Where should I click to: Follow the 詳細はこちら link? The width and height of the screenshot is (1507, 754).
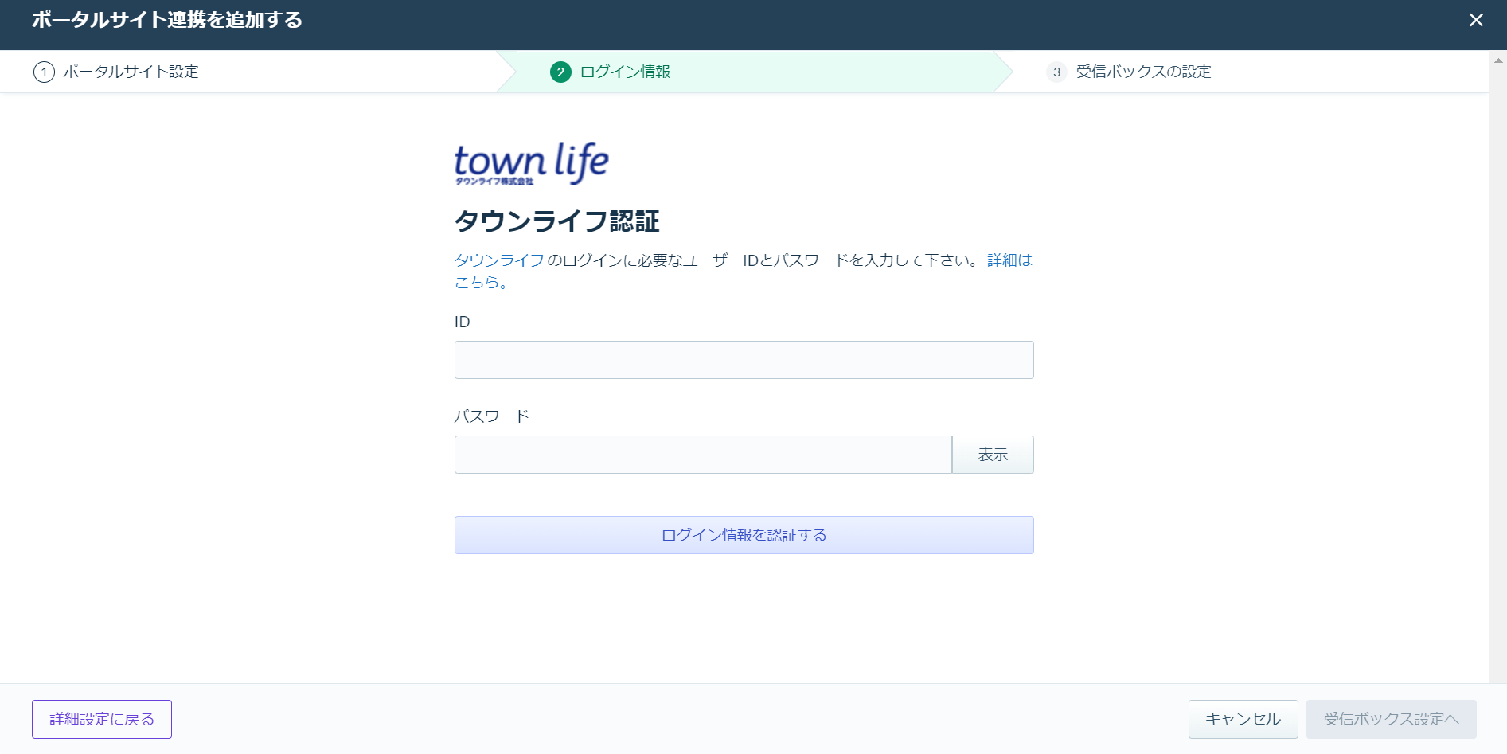click(1009, 260)
